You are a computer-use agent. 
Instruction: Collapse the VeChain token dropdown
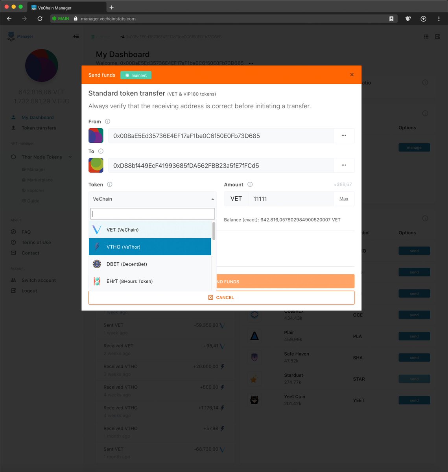tap(153, 199)
